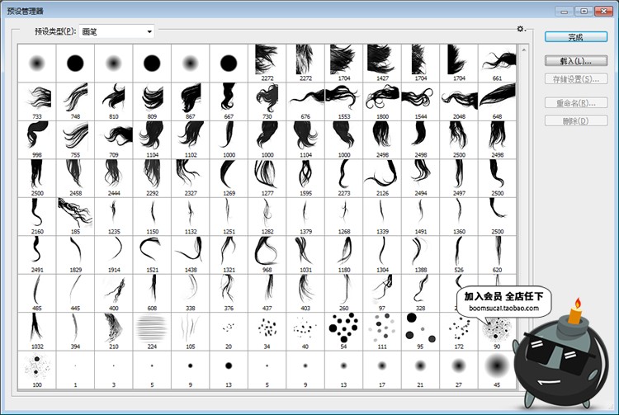Click the brush list vertical scrollbar
619x415 pixels.
521,215
